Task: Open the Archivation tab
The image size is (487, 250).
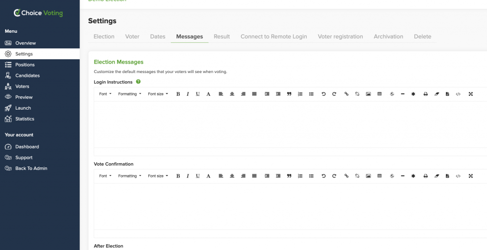Action: tap(388, 37)
